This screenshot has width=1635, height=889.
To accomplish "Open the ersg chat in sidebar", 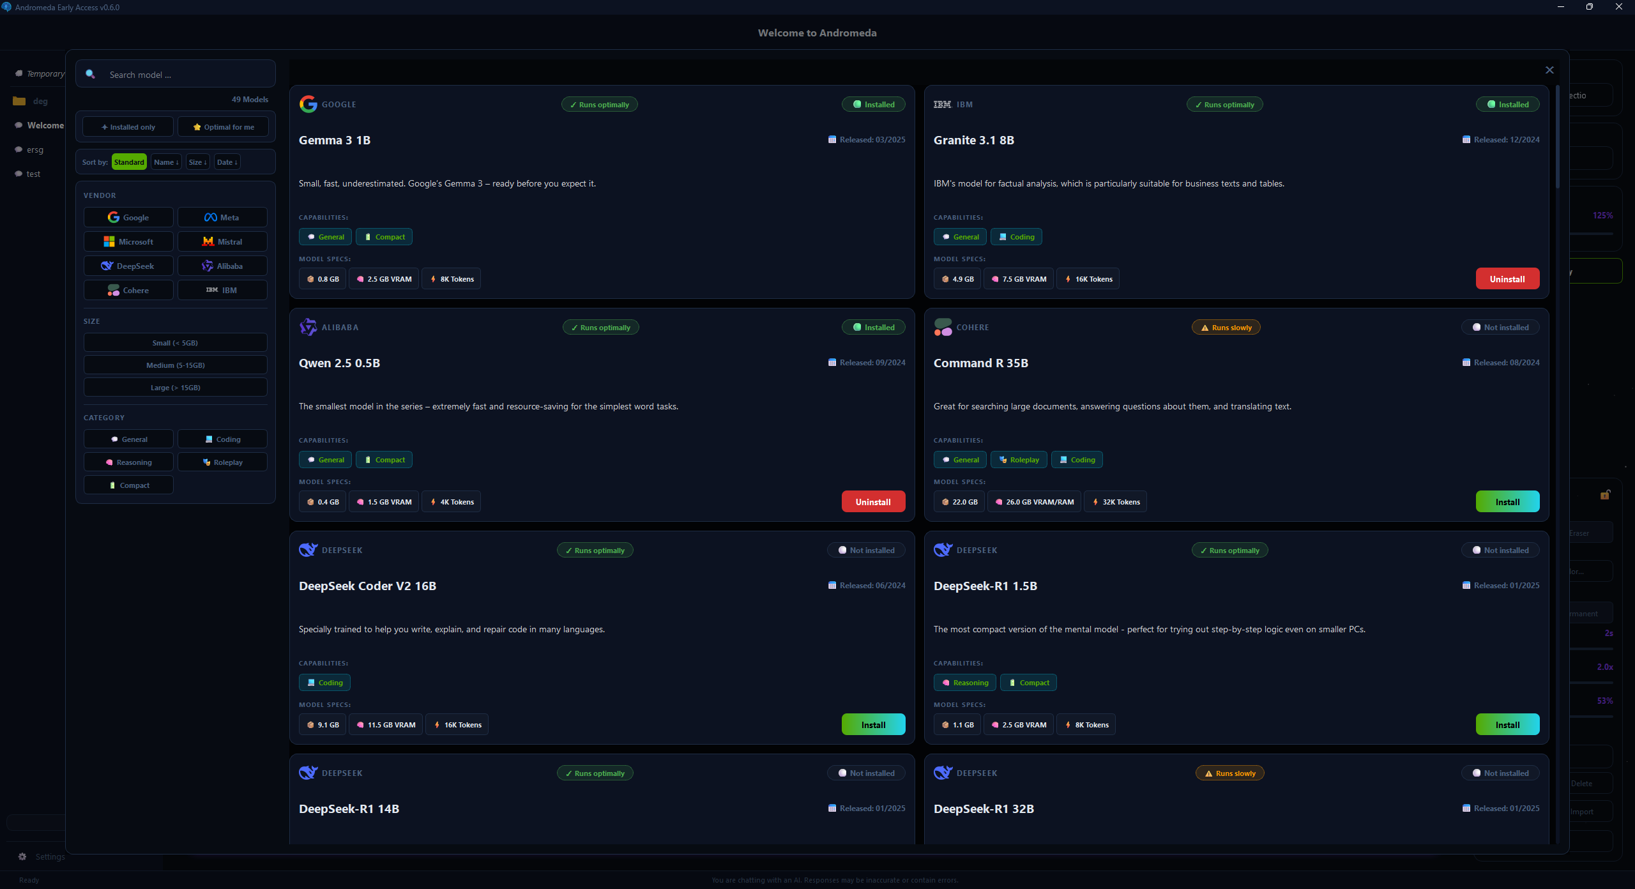I will pyautogui.click(x=35, y=149).
